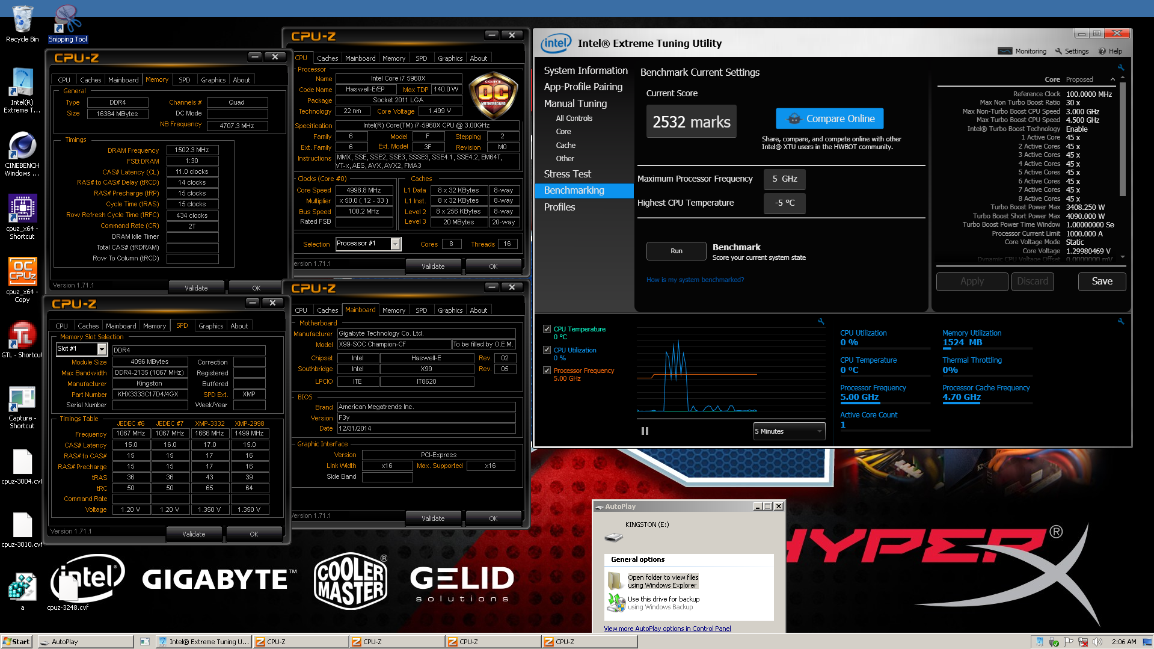This screenshot has height=649, width=1154.
Task: Uncheck the Processor Frequency graph checkbox
Action: coord(547,371)
